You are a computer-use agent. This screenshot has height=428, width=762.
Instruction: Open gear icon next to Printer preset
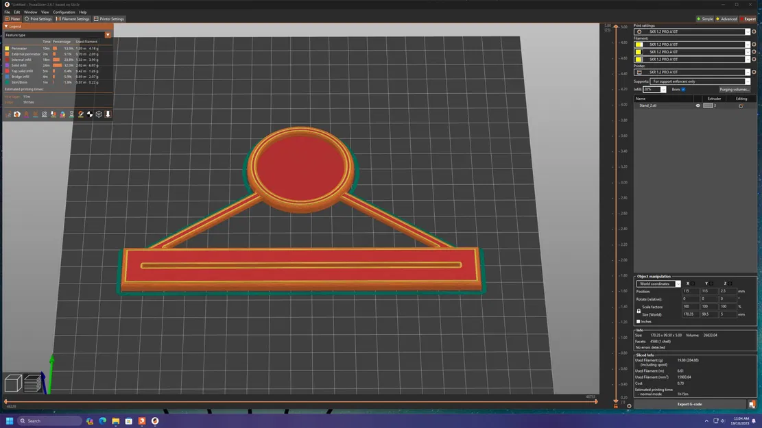click(754, 72)
